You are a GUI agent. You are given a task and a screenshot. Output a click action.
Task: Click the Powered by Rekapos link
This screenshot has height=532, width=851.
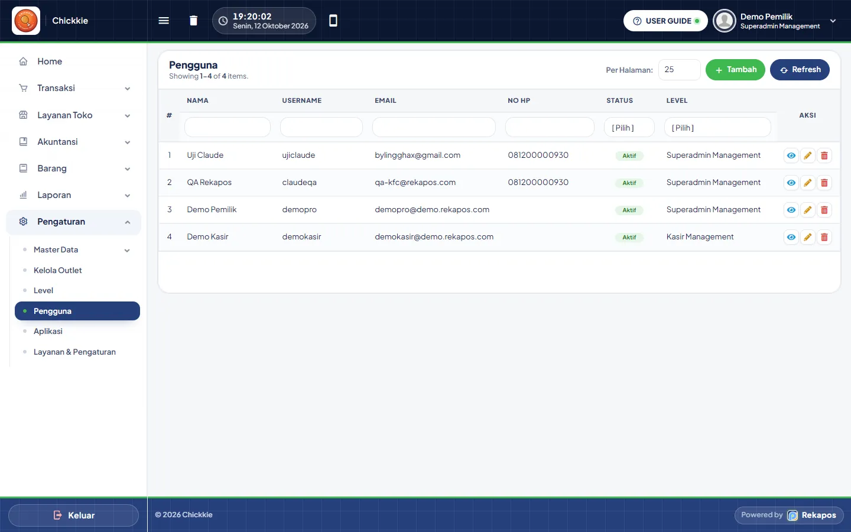[x=789, y=515]
